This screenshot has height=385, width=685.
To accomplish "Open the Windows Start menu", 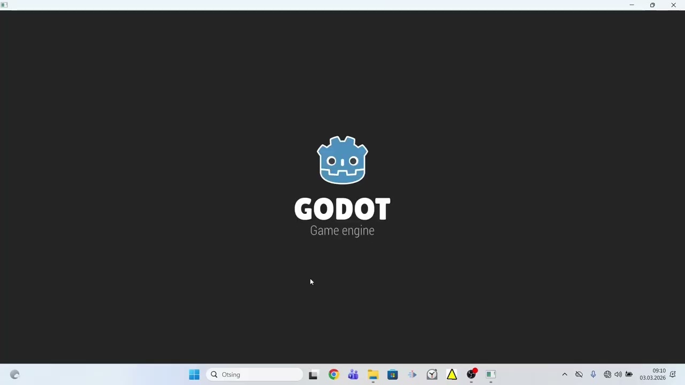I will click(x=194, y=375).
